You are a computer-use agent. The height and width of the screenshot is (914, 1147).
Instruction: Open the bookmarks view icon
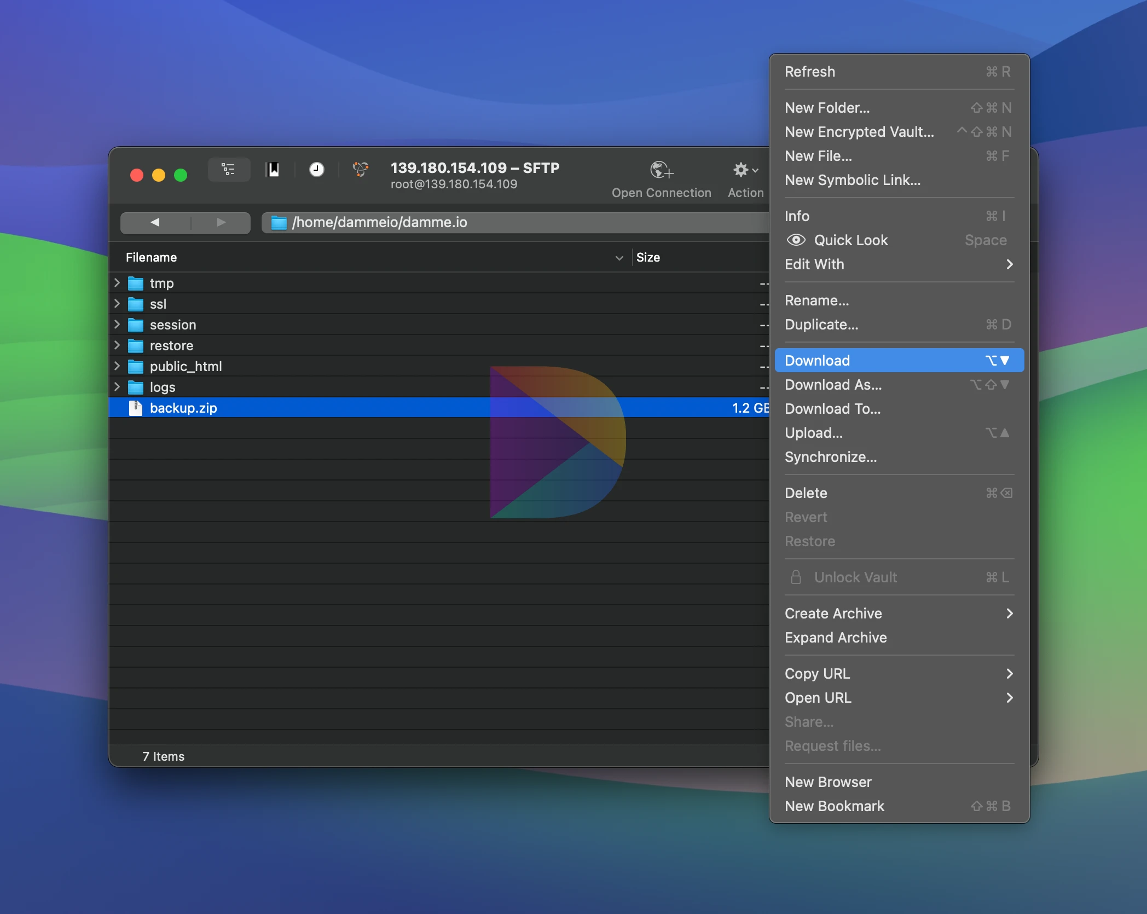[273, 170]
